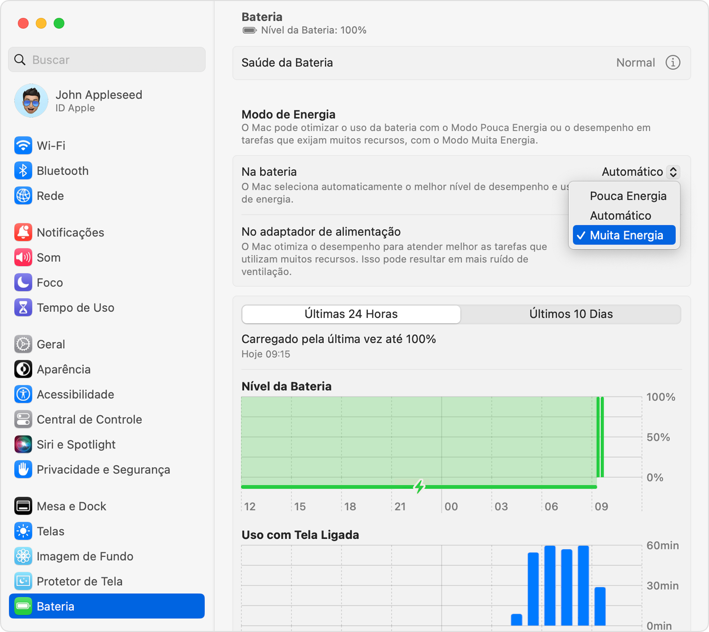Click the Nível da Bateria chart title
709x632 pixels.
pos(287,386)
